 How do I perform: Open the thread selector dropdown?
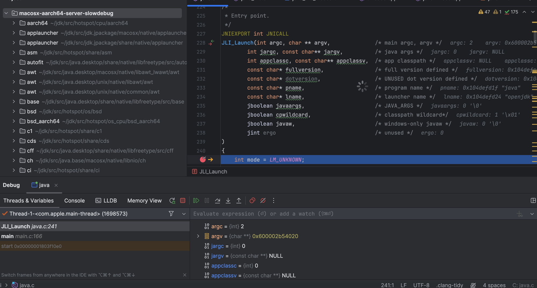[184, 214]
